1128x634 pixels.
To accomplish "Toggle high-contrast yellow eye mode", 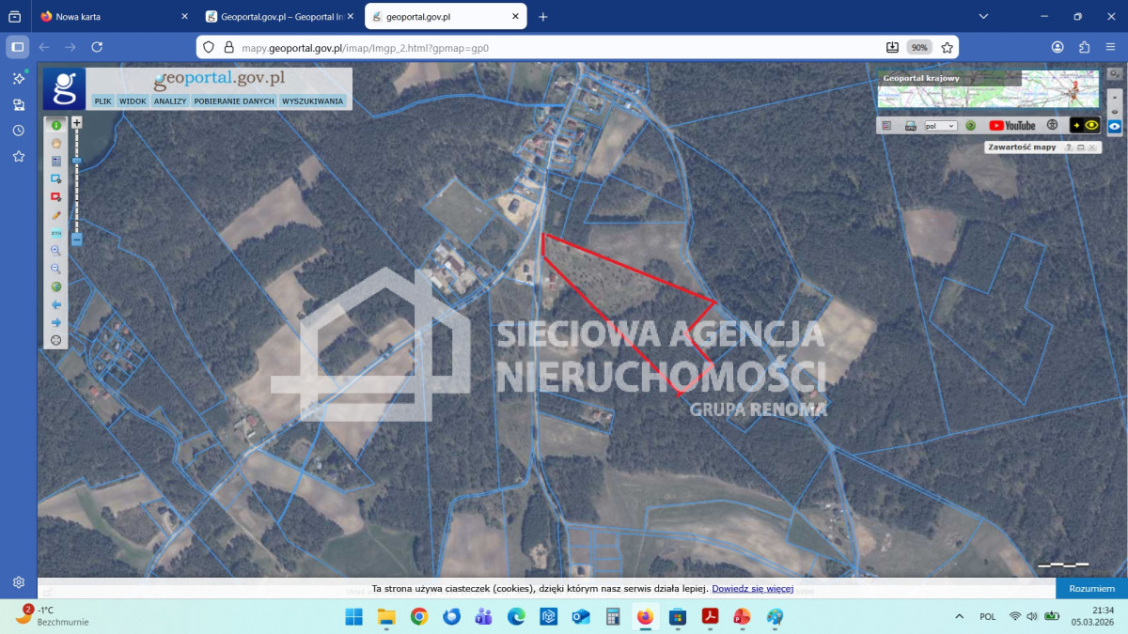I will pos(1085,125).
